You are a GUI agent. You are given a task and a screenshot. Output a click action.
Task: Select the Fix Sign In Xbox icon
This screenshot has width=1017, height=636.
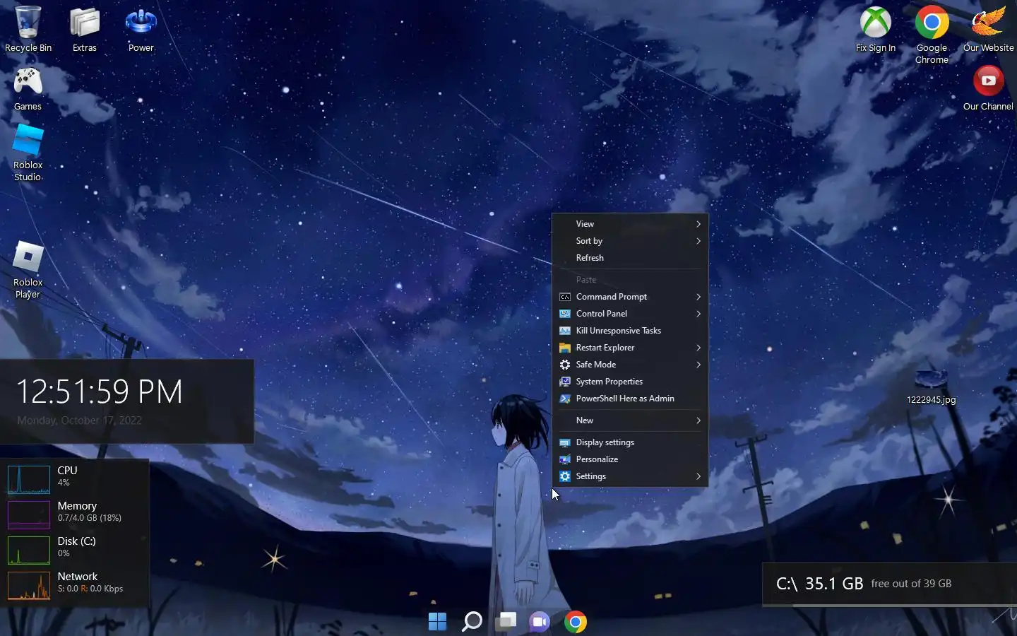tap(875, 23)
